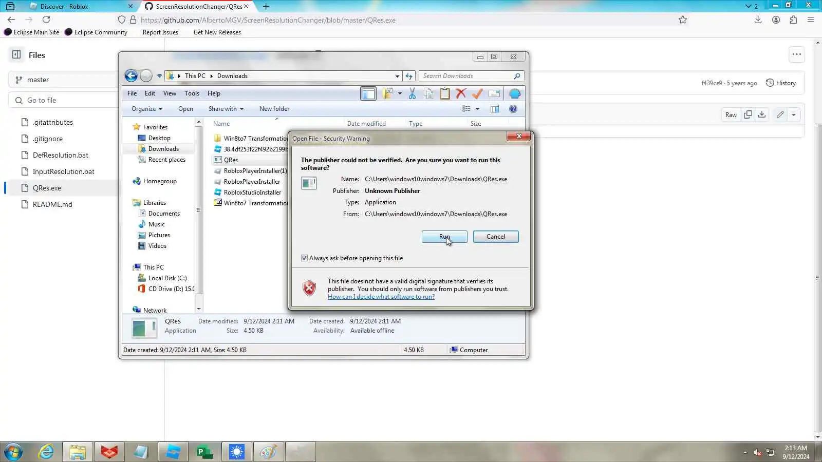Select the QRes file in Downloads list
This screenshot has height=462, width=822.
pyautogui.click(x=231, y=160)
